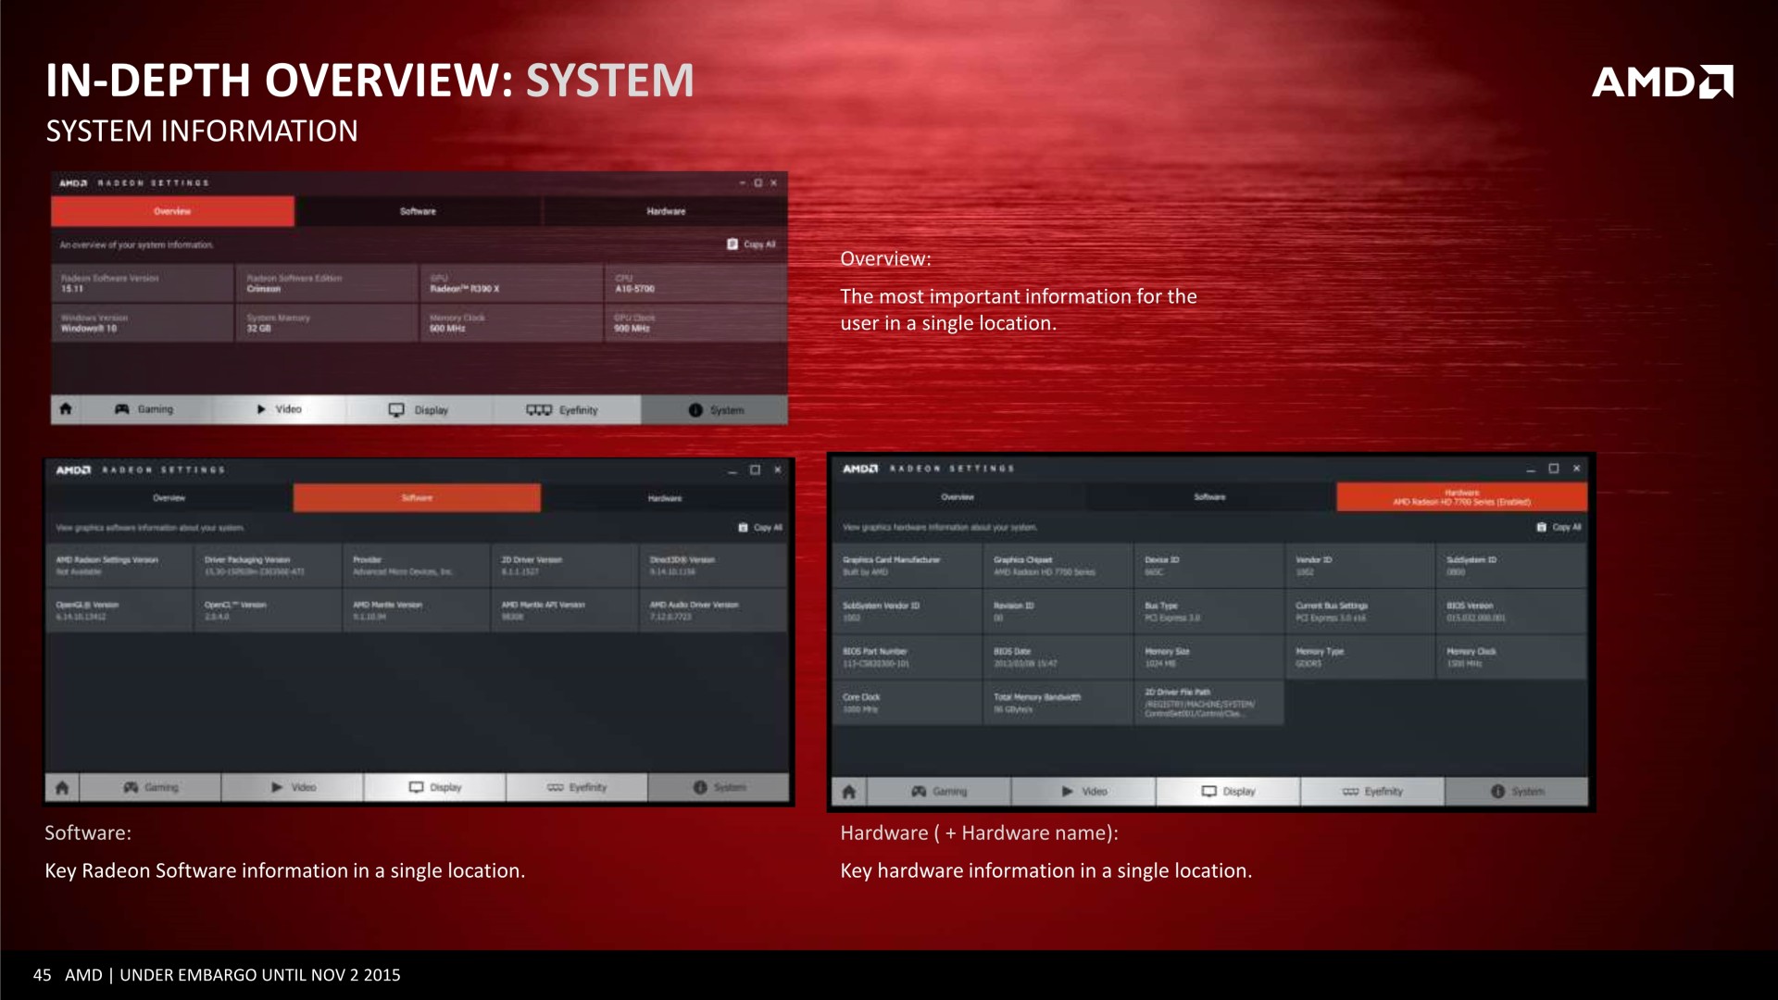Open Gaming section in top window
1778x1000 pixels.
tap(144, 409)
